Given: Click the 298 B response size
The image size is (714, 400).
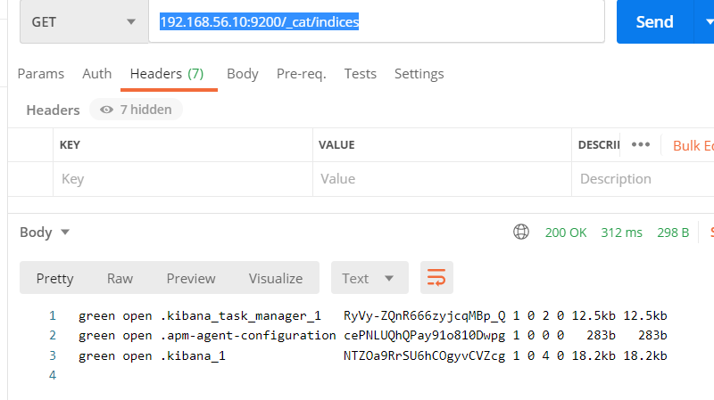Looking at the screenshot, I should pos(673,233).
